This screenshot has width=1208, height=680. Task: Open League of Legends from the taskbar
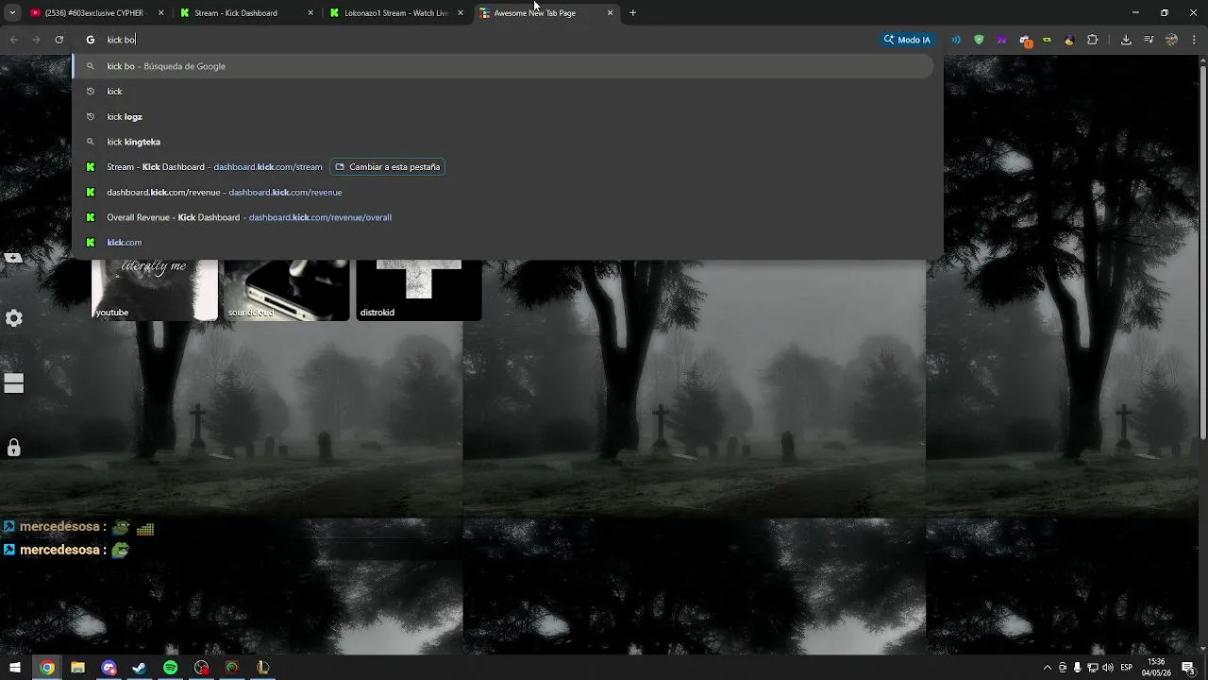pos(262,668)
